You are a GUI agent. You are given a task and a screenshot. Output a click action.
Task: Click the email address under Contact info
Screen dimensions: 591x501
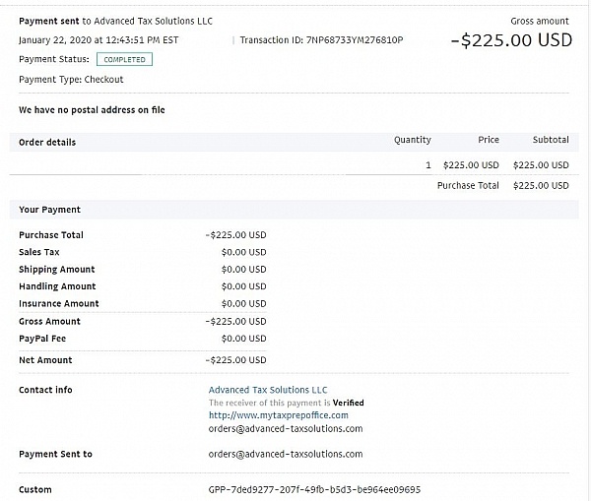coord(286,428)
